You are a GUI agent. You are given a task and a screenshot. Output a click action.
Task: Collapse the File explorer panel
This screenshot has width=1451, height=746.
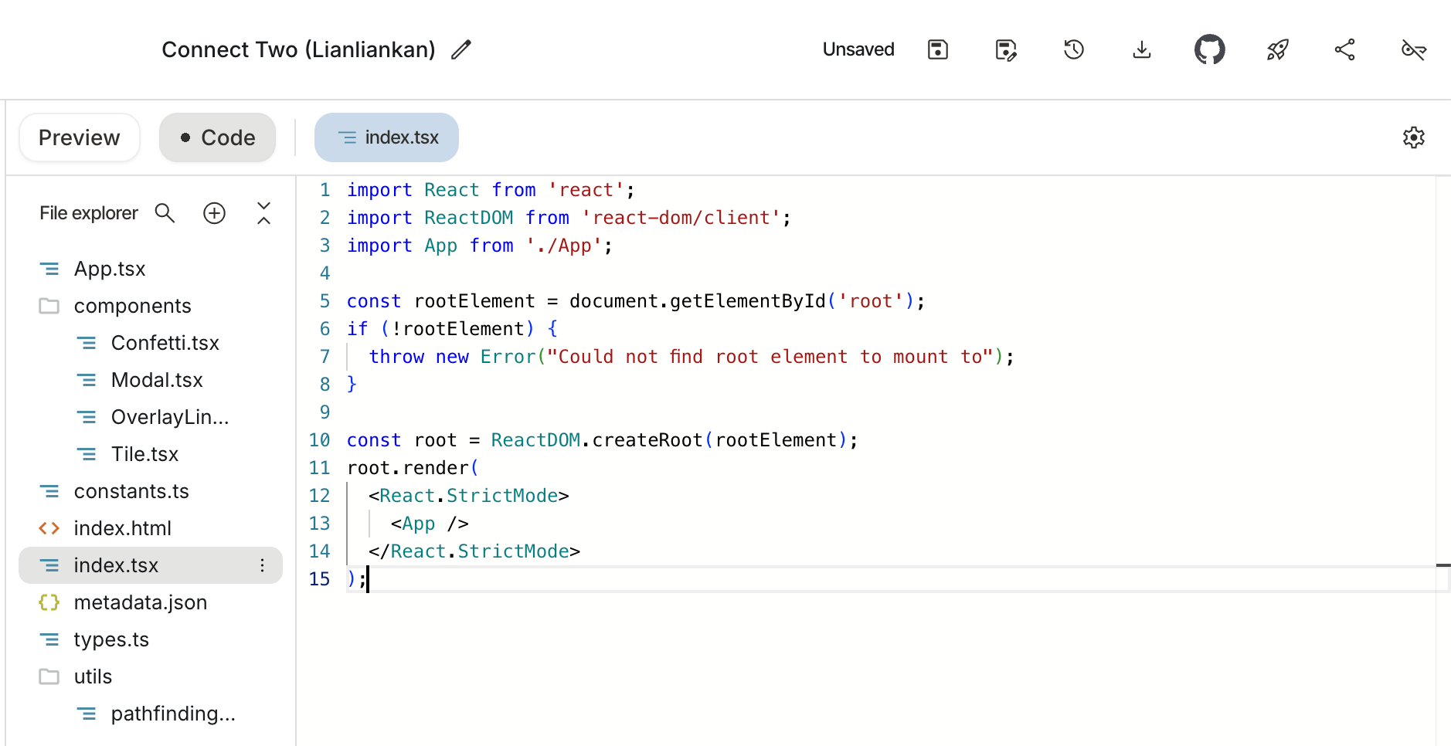[263, 213]
